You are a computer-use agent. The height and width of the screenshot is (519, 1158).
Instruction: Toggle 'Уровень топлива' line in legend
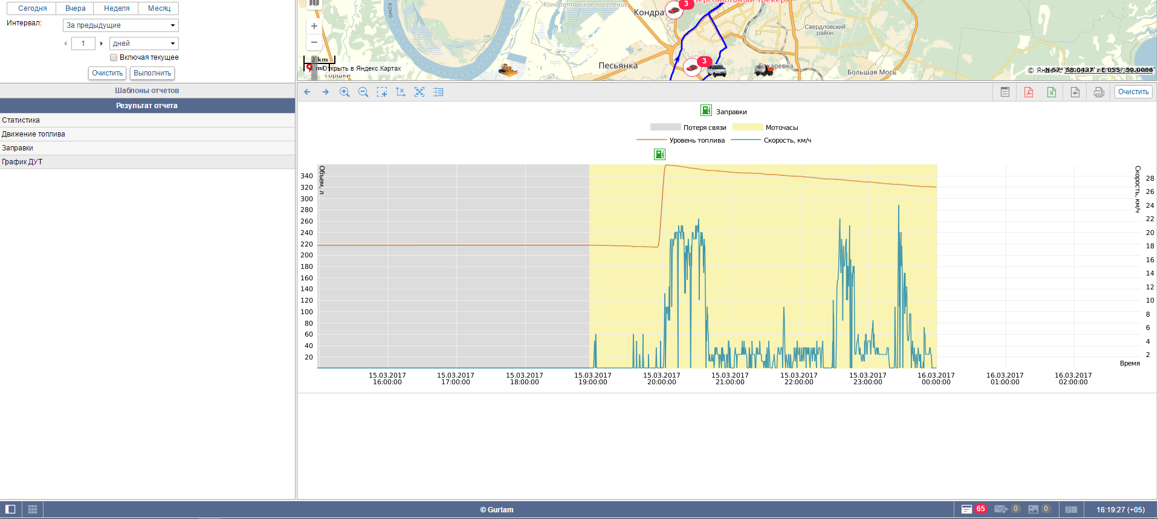(x=681, y=140)
